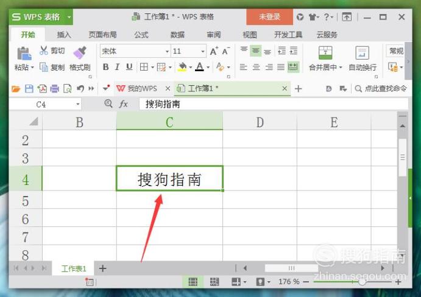421x297 pixels.
Task: Save the workbook with the floppy icon
Action: pos(29,88)
